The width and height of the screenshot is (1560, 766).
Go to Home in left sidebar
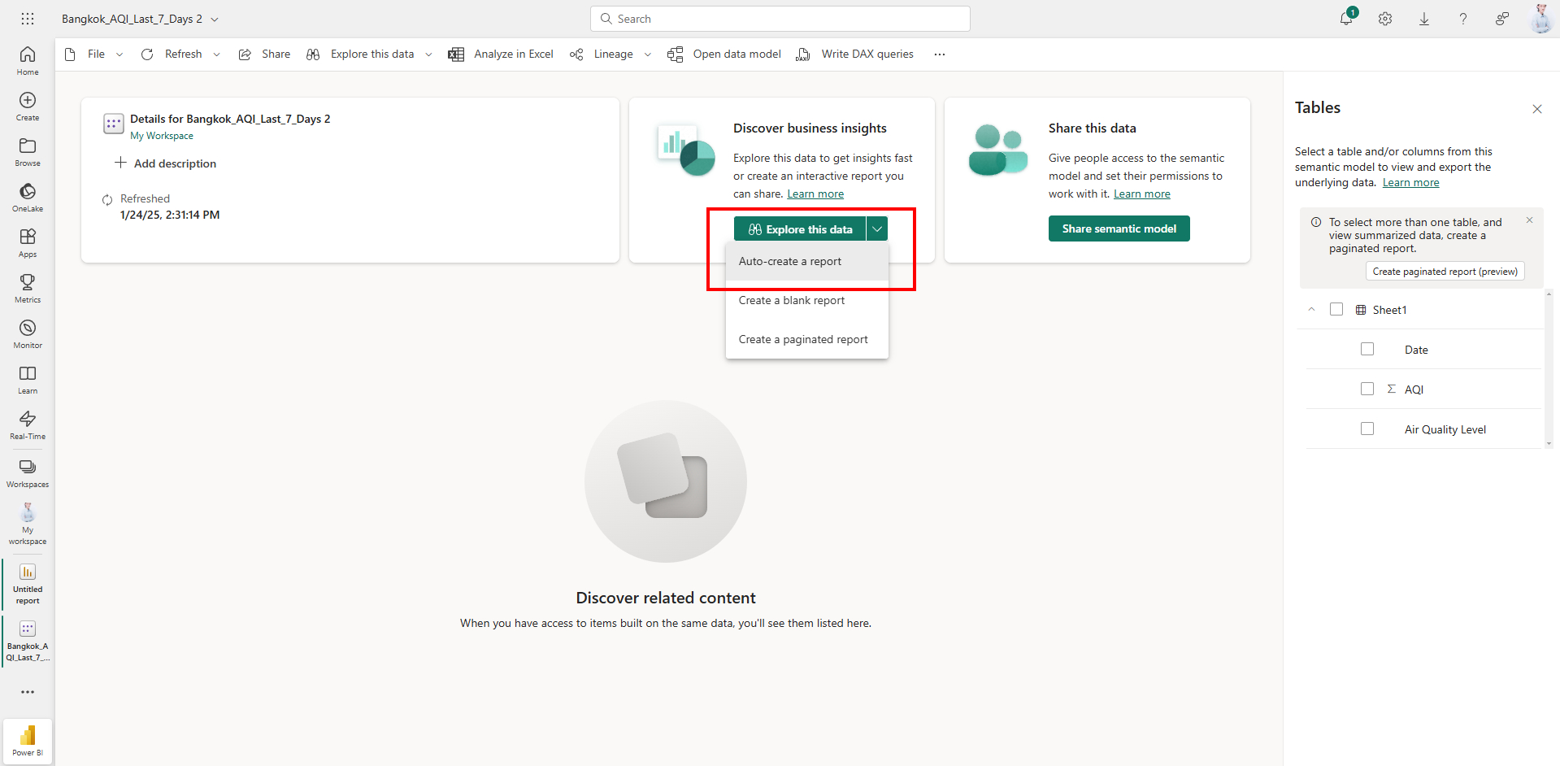pyautogui.click(x=28, y=60)
